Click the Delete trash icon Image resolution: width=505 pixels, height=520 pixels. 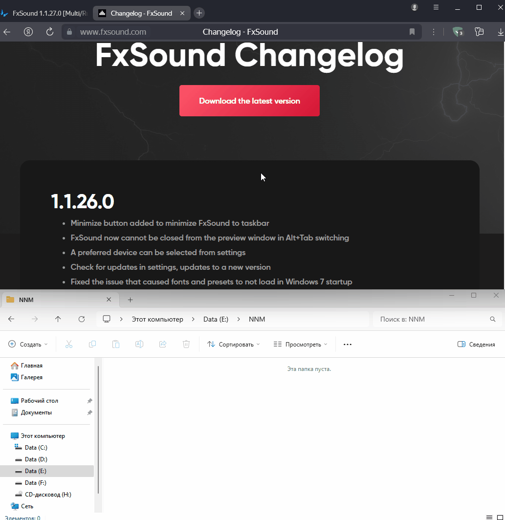186,344
